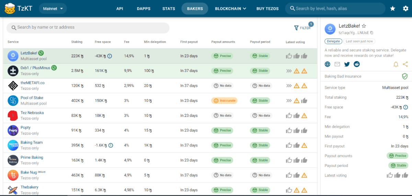Screen dimensions: 412x196
Task: Open LetzBake! website globe icon
Action: tap(328, 64)
